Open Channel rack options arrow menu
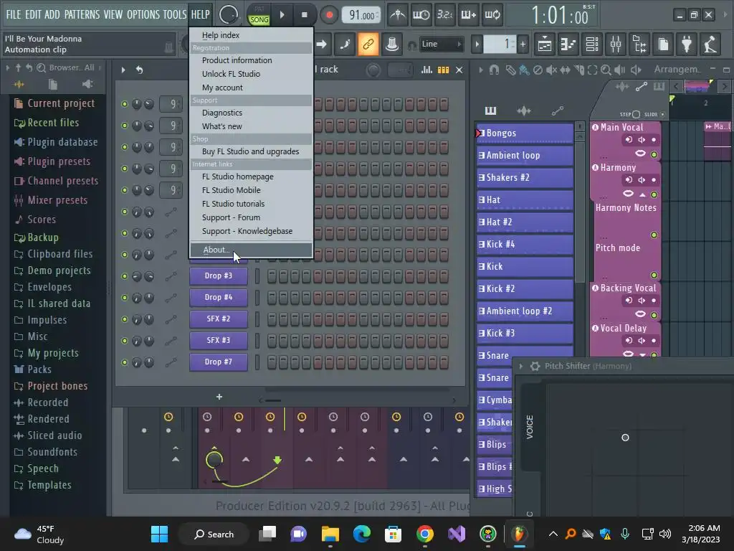 tap(123, 70)
